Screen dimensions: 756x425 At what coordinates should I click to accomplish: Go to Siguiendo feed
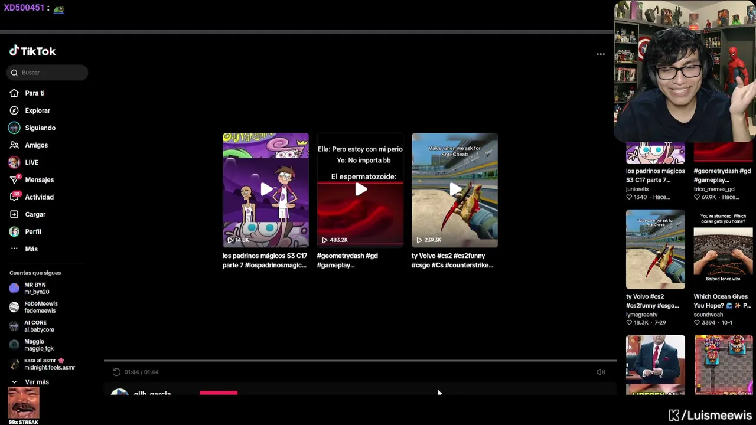(x=40, y=127)
